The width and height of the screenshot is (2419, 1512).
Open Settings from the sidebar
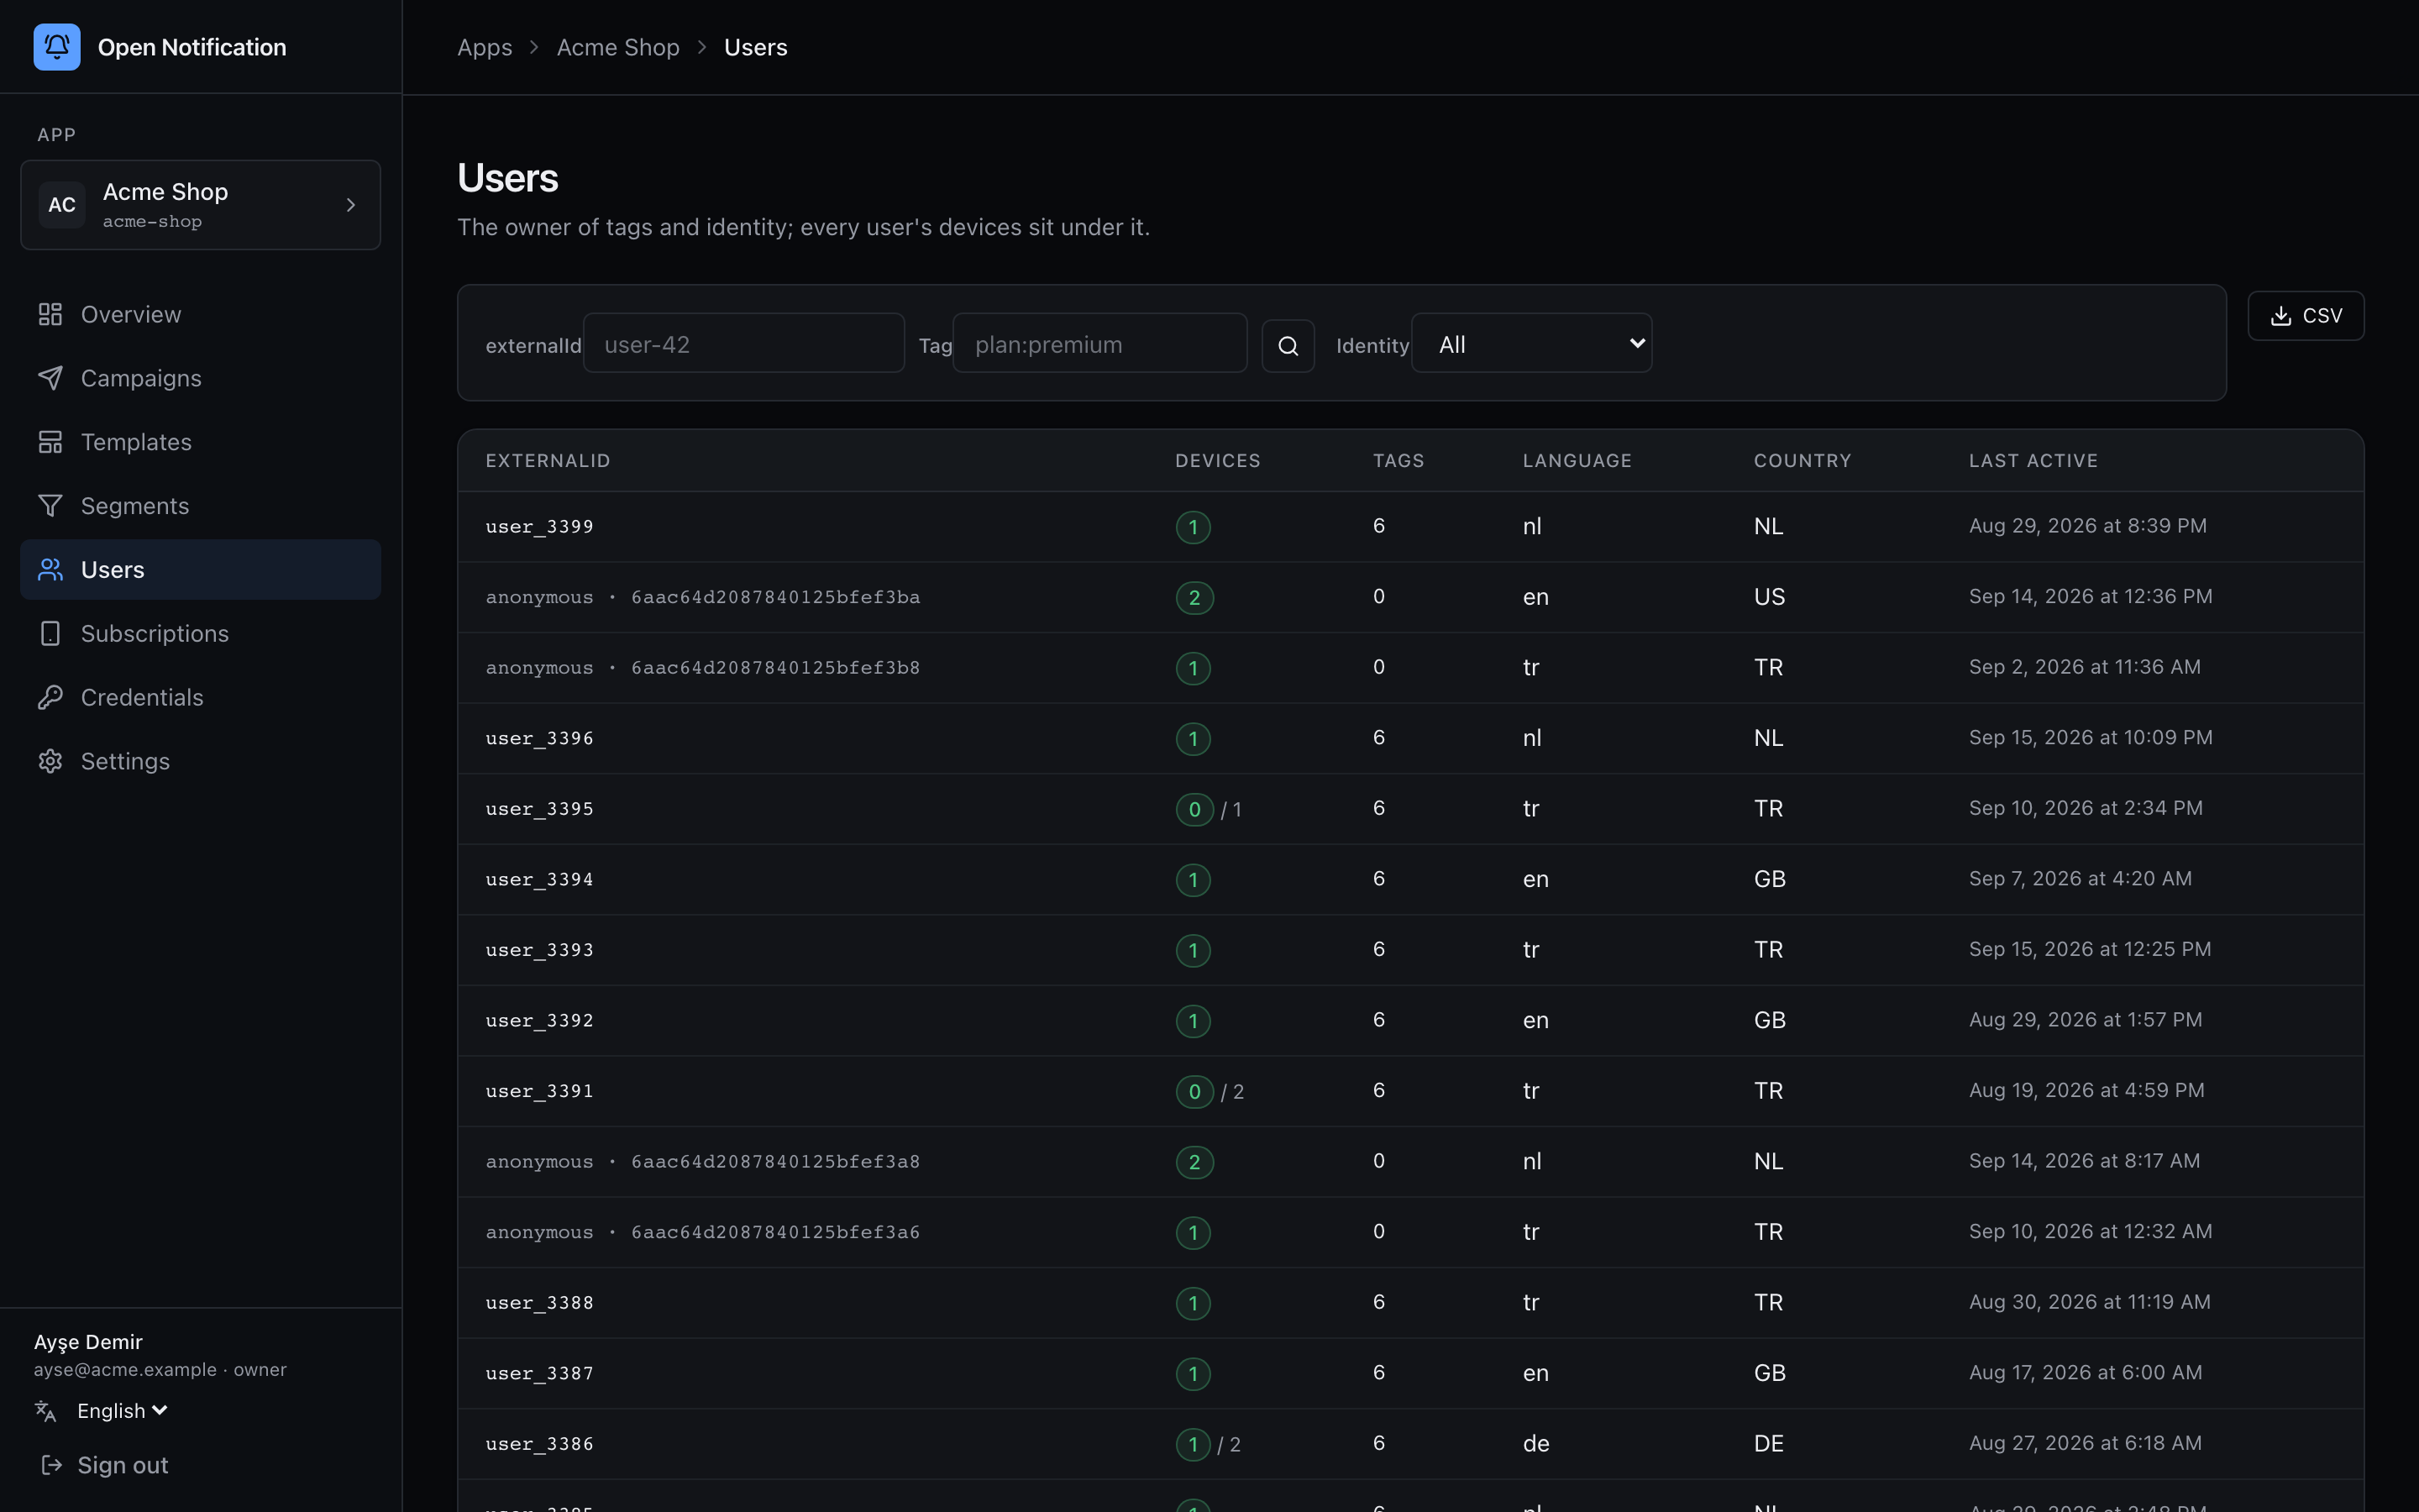(200, 762)
